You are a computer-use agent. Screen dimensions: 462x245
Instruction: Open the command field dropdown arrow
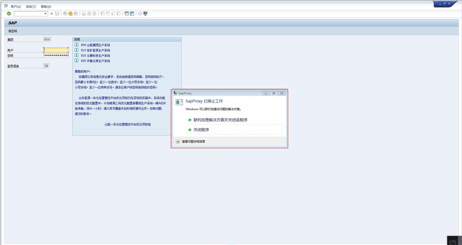pyautogui.click(x=45, y=14)
